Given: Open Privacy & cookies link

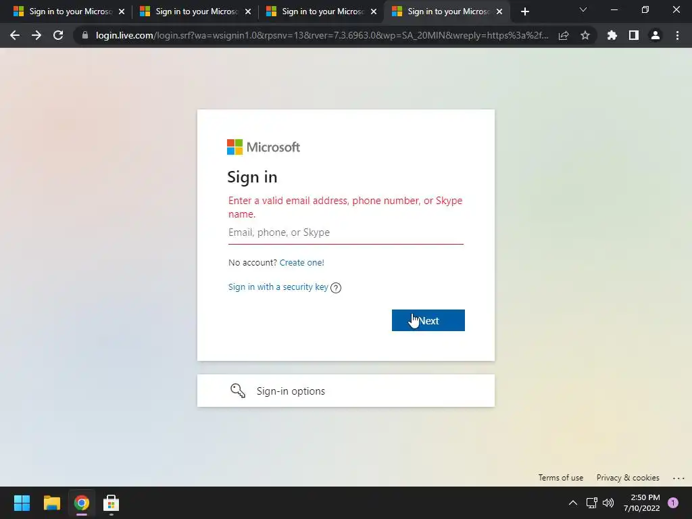Looking at the screenshot, I should coord(628,478).
